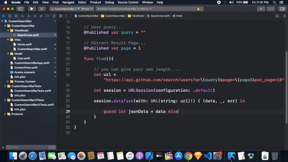Open Finder from the Dock

click(x=13, y=156)
